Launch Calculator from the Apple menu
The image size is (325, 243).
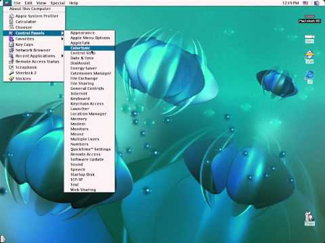coord(34,22)
